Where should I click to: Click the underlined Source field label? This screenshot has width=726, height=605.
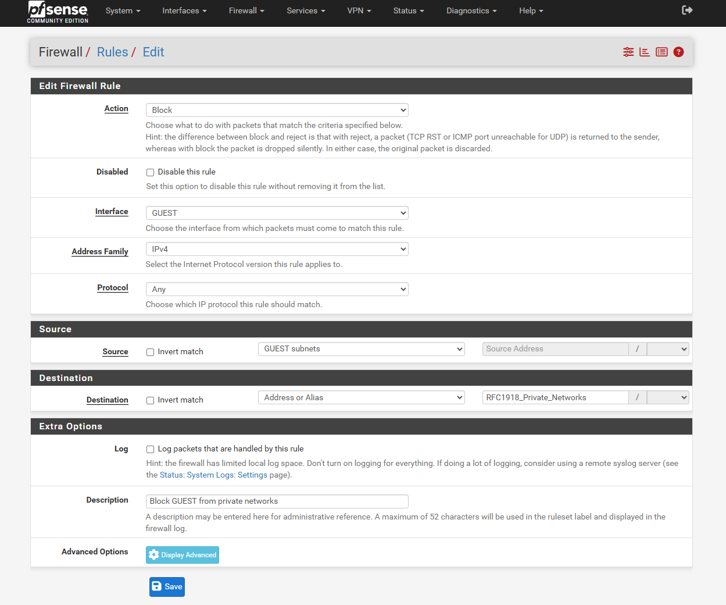(115, 351)
